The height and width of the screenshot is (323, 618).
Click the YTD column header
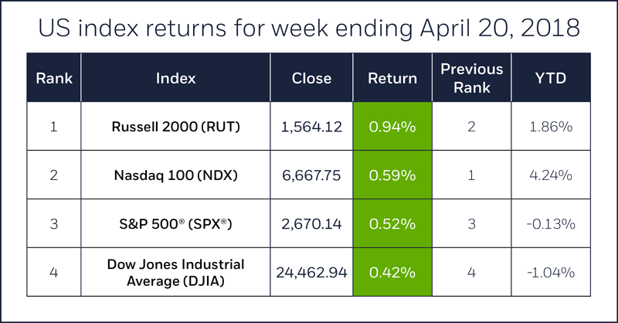[551, 78]
